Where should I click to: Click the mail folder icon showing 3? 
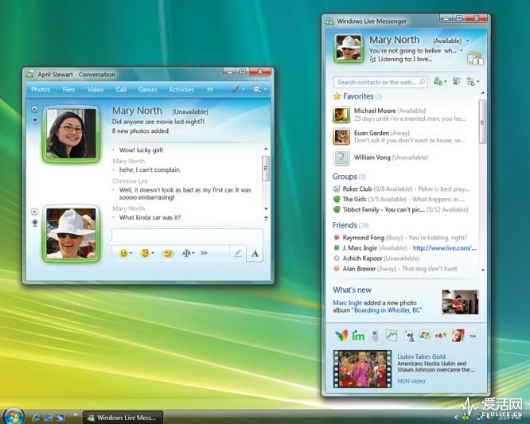click(x=474, y=57)
